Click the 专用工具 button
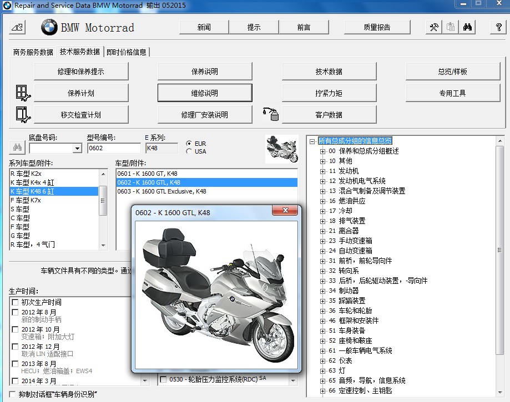This screenshot has width=510, height=402. [452, 93]
